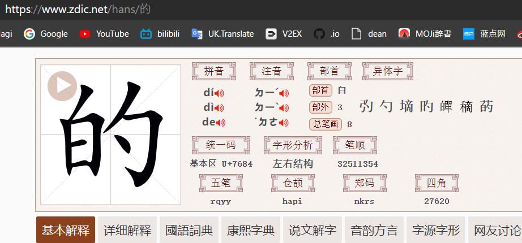Open GitHub .io bookmark icon
The image size is (522, 243).
pyautogui.click(x=319, y=34)
